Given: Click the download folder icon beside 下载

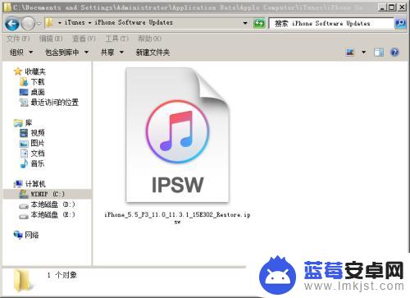Looking at the screenshot, I should [24, 82].
